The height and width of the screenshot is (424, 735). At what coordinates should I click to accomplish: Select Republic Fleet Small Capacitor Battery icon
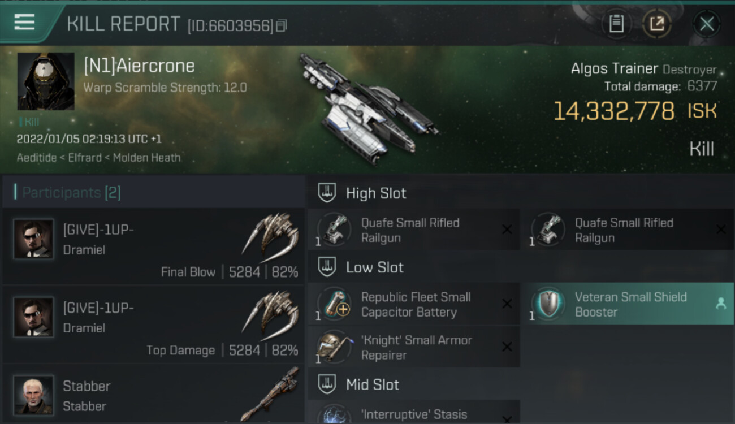coord(334,304)
